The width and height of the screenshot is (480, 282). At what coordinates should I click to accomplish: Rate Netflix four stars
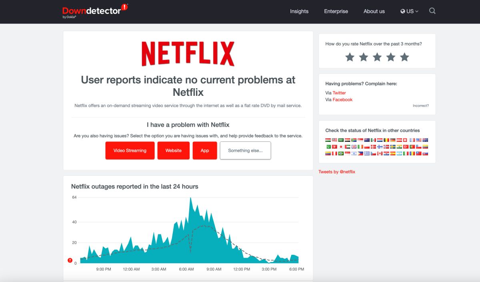click(391, 57)
